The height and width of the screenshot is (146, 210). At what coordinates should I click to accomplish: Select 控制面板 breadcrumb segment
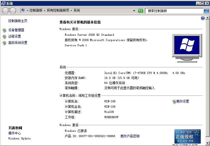pyautogui.click(x=36, y=11)
